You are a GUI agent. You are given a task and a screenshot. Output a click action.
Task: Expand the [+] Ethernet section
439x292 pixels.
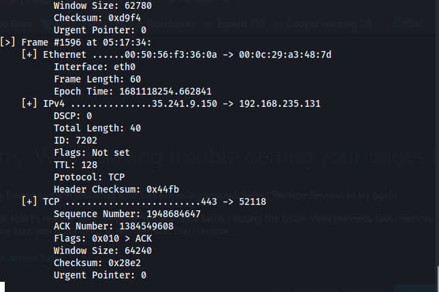point(29,54)
